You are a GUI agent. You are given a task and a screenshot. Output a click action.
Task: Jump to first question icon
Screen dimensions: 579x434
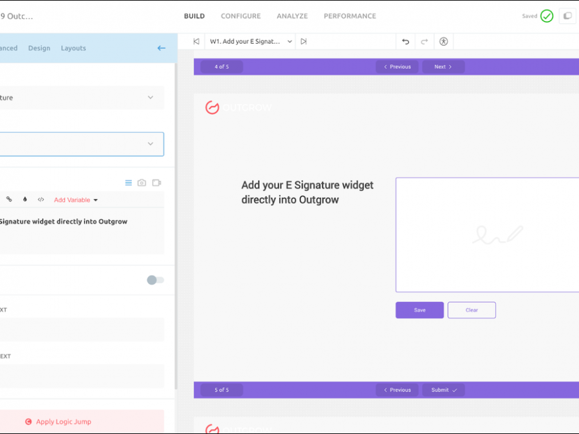point(196,41)
